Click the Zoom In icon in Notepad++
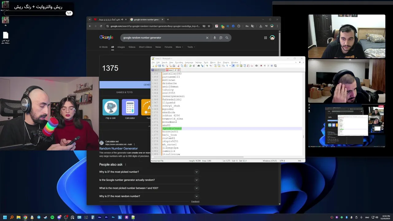 pyautogui.click(x=207, y=66)
